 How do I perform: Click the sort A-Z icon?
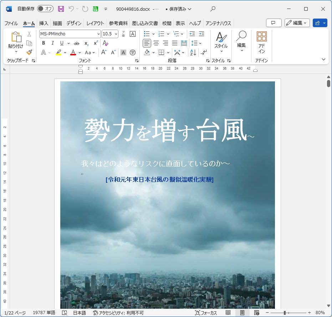click(x=193, y=52)
